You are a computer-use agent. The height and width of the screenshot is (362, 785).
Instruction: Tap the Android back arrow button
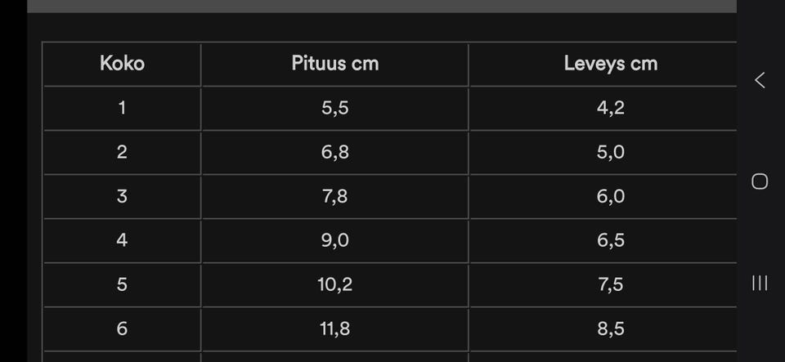[760, 80]
